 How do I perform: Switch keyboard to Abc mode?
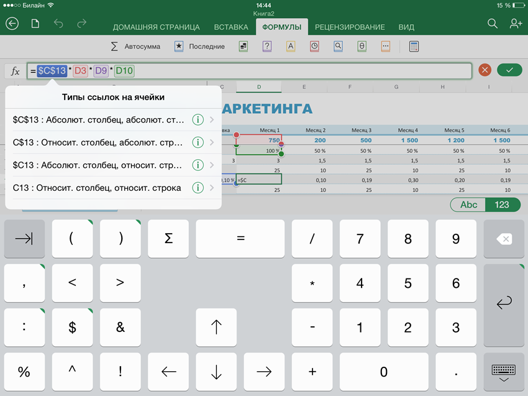468,205
